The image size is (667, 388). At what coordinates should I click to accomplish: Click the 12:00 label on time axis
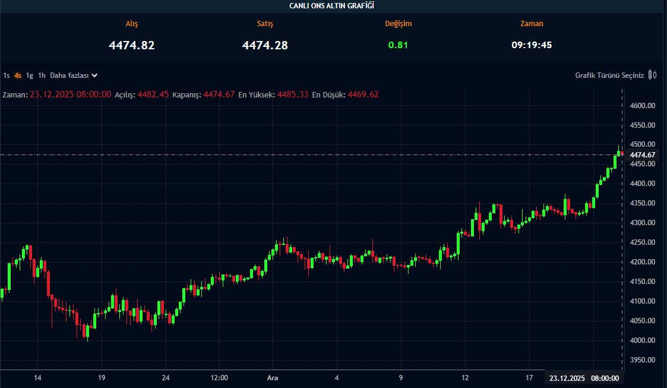pos(219,378)
